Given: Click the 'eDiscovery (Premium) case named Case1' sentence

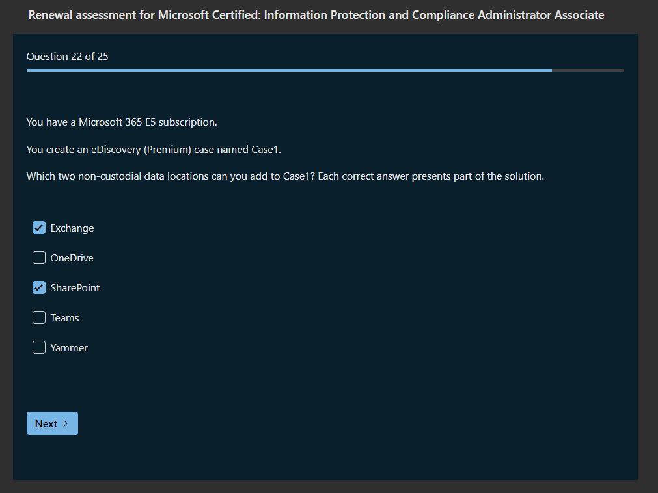Looking at the screenshot, I should coord(154,150).
